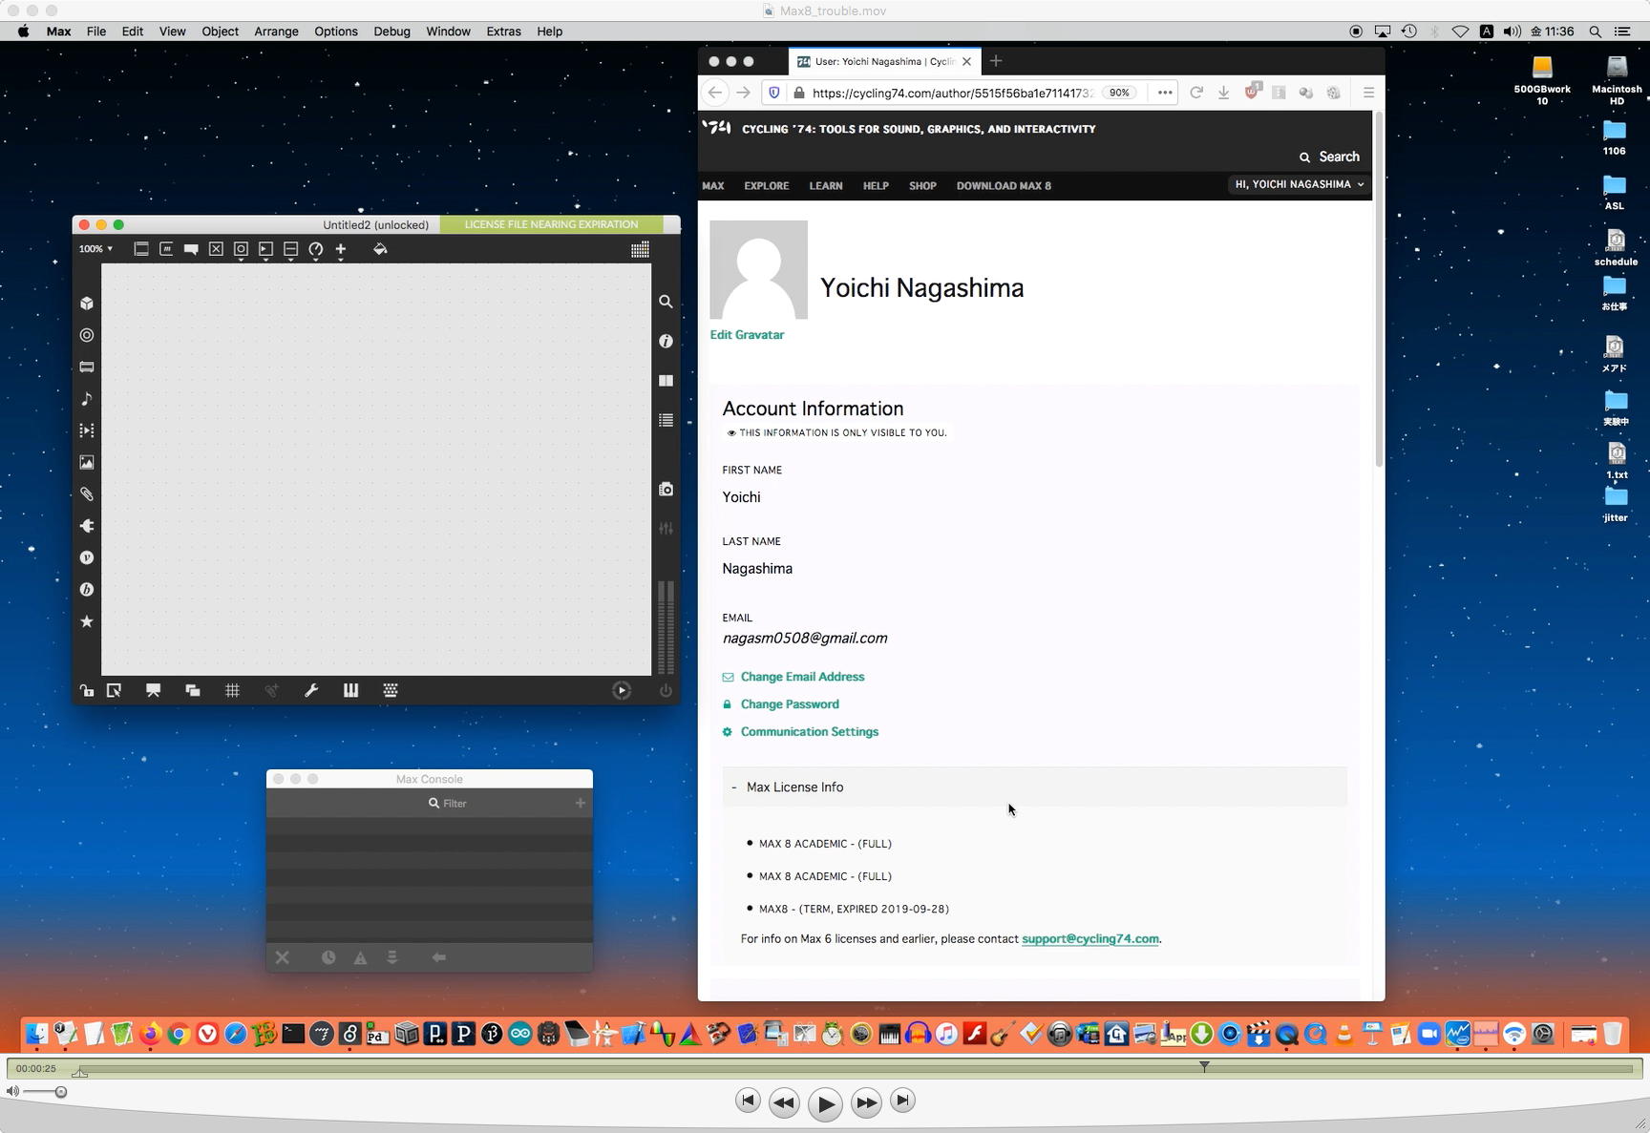The image size is (1650, 1133).
Task: Open the 100% zoom dropdown in Max
Action: coord(95,249)
